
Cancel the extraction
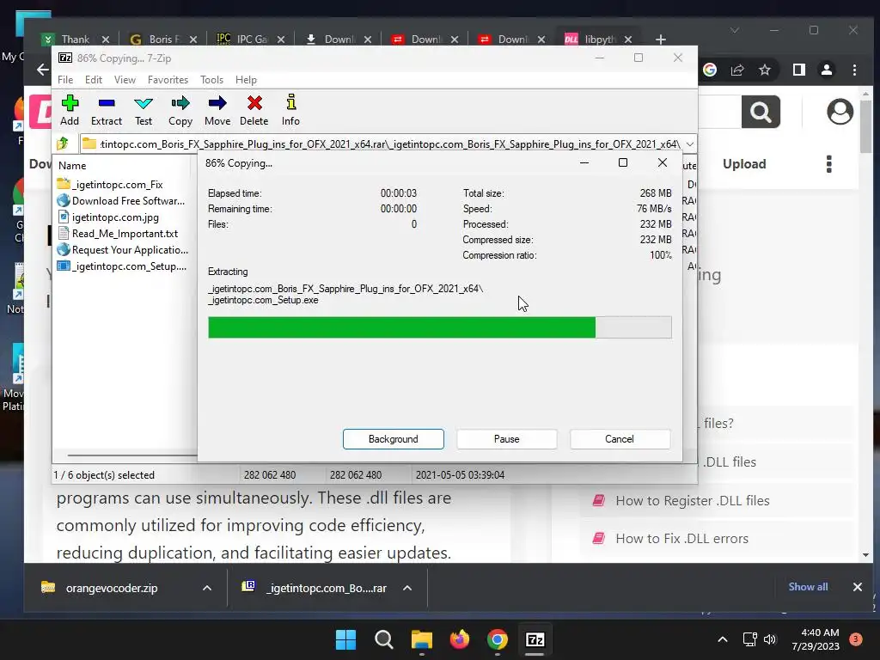tap(620, 439)
